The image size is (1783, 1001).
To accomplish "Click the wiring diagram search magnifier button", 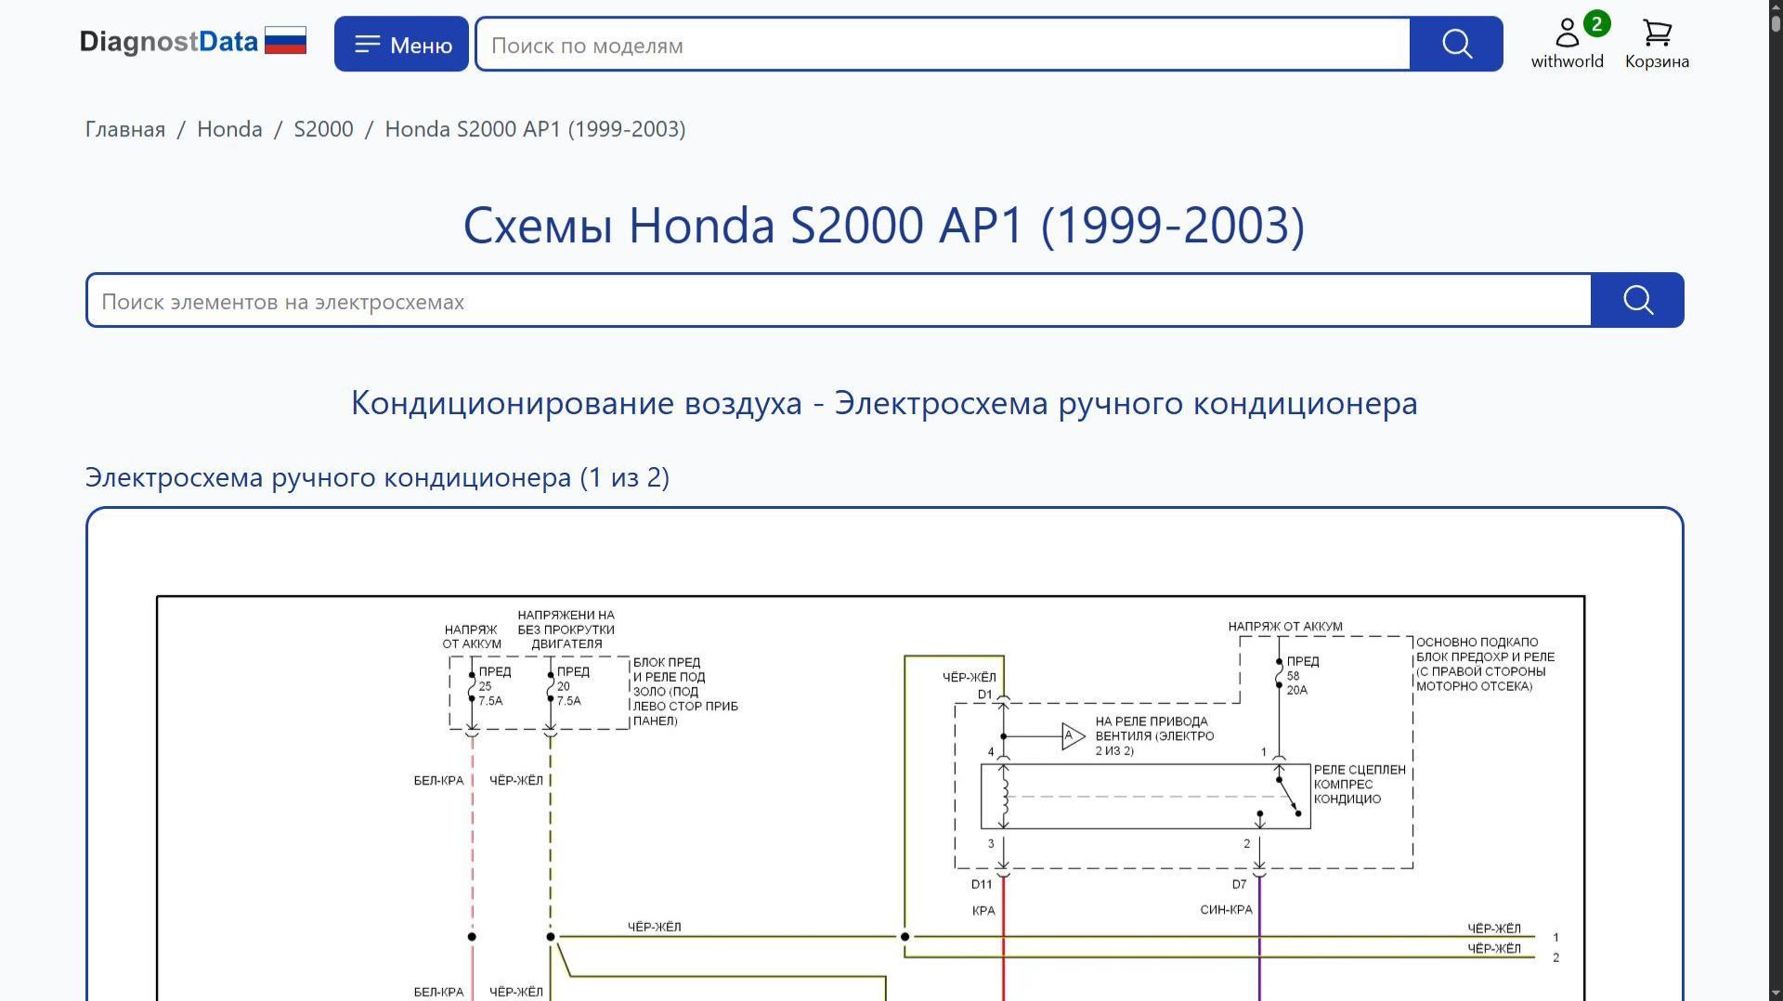I will click(1637, 300).
